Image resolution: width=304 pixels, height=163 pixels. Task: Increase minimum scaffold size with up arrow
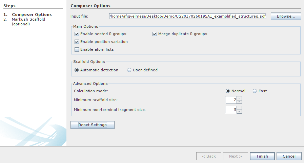(239, 98)
